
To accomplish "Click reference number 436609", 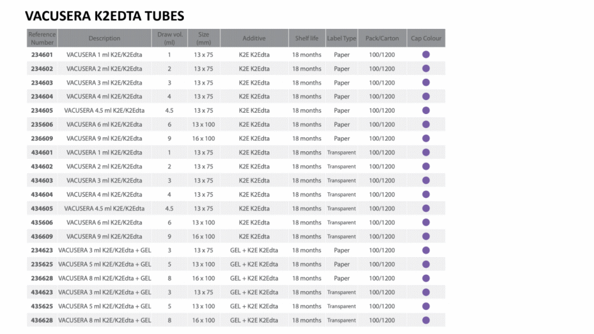I will pos(42,236).
